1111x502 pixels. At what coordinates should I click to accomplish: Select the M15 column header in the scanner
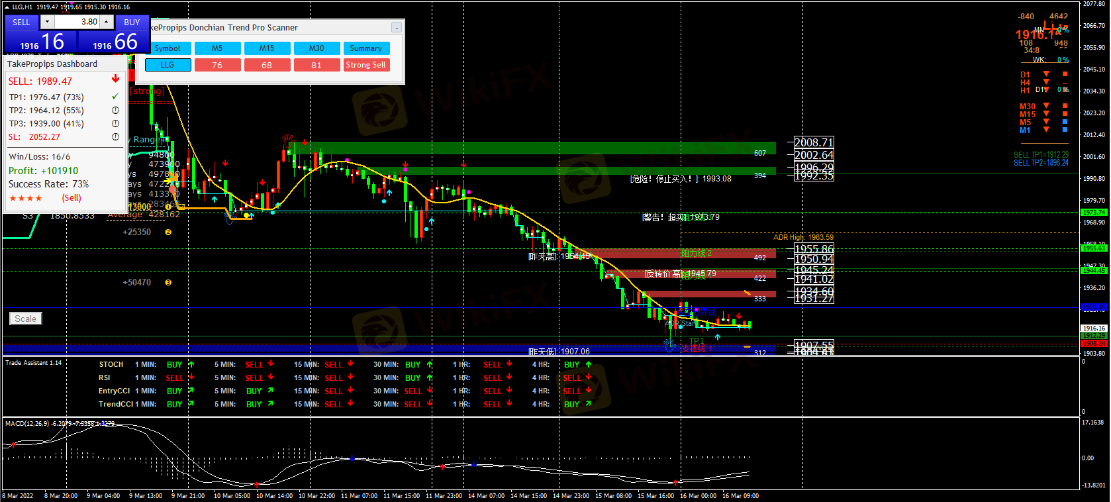(267, 48)
